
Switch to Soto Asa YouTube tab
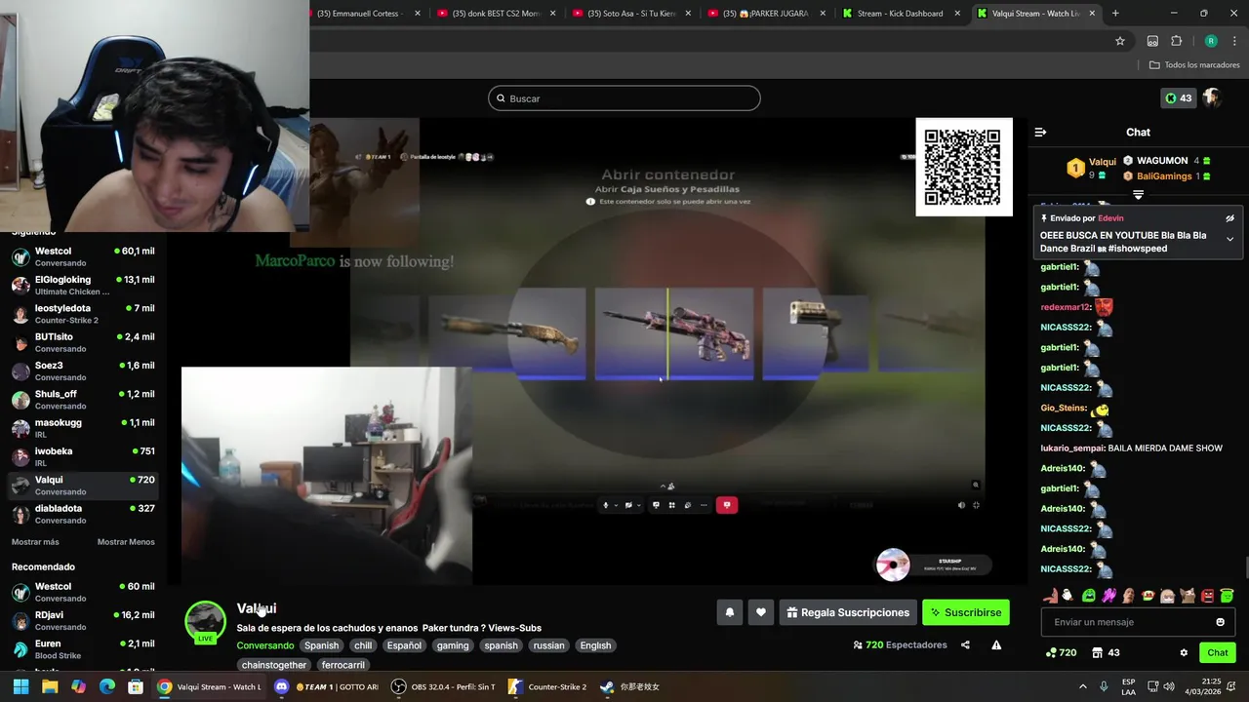click(630, 14)
